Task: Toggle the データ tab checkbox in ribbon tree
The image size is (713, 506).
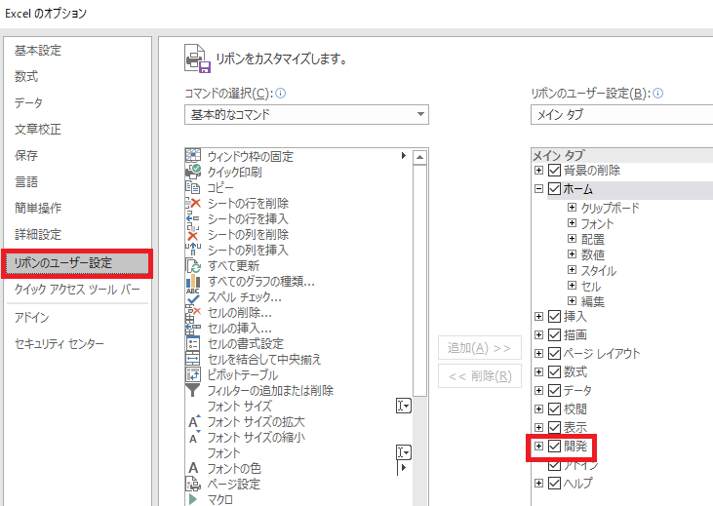Action: tap(554, 391)
